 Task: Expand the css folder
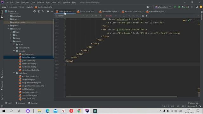click(11, 32)
